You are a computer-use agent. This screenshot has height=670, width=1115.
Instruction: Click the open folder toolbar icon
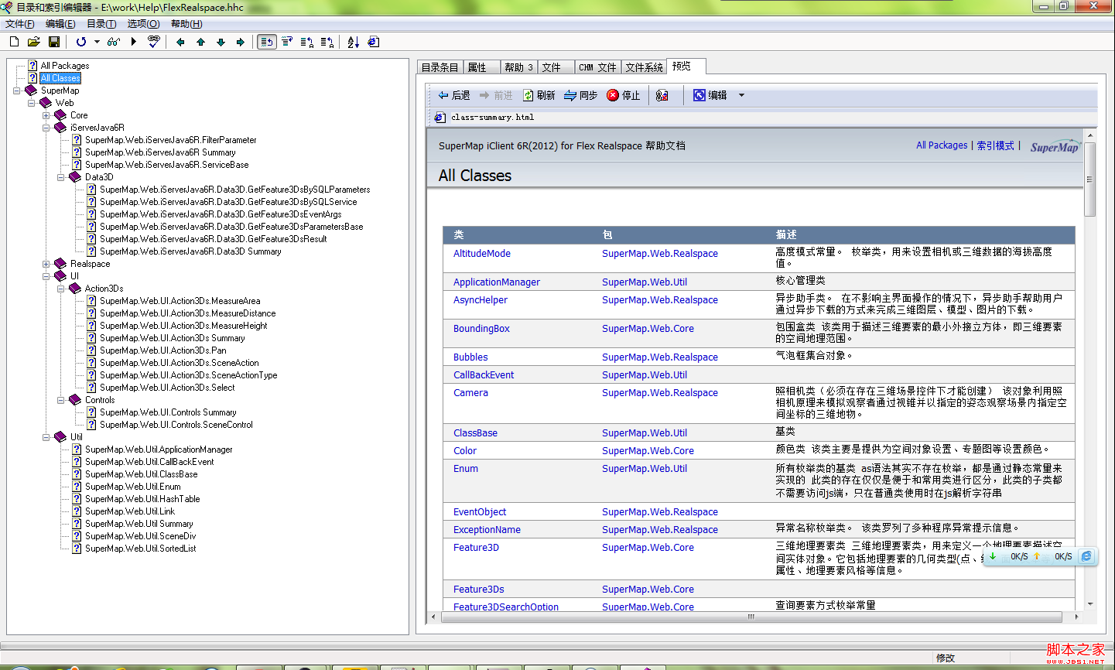coord(33,42)
